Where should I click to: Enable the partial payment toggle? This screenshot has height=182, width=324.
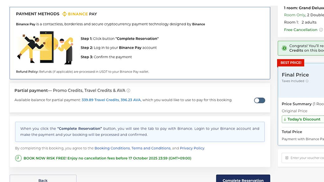[x=259, y=100]
